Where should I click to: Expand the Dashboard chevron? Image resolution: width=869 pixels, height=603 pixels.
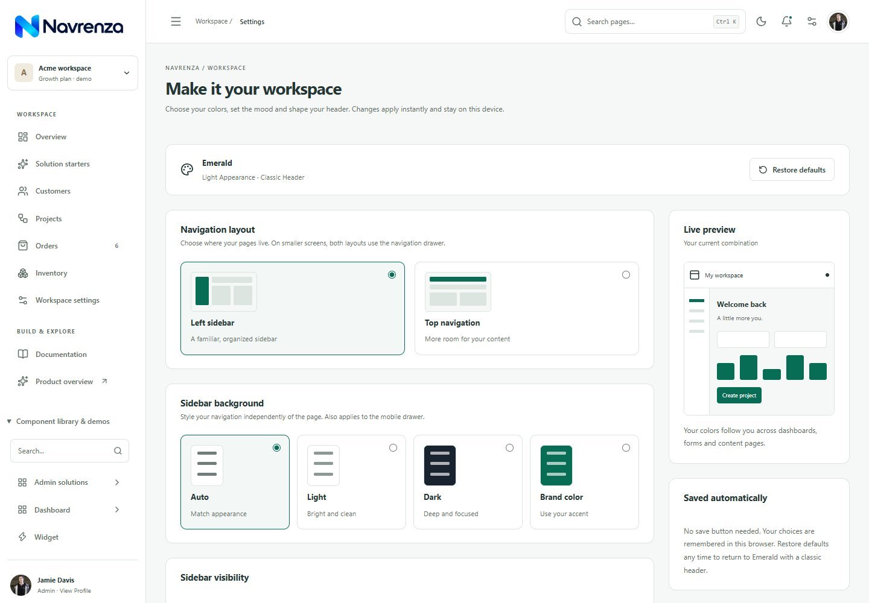[117, 510]
